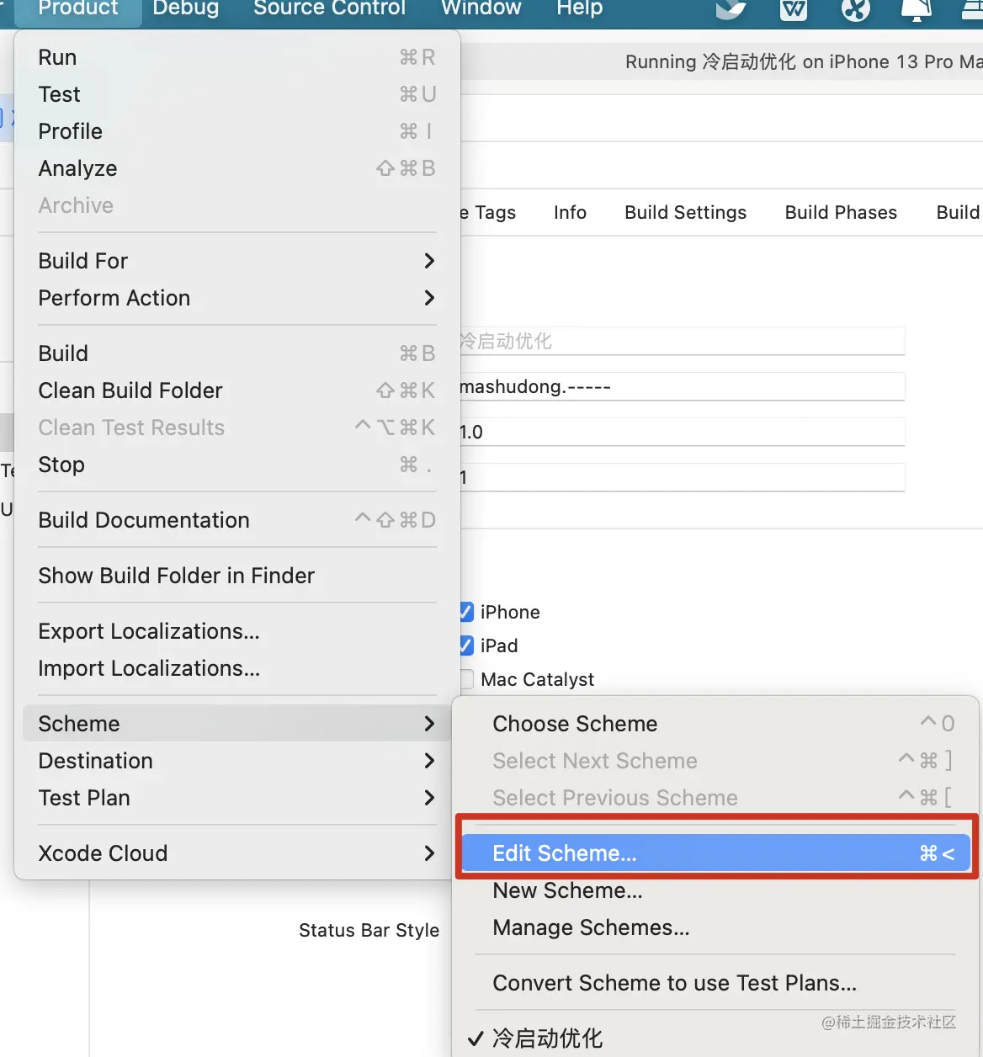The width and height of the screenshot is (983, 1057).
Task: Expand the Destination submenu
Action: pos(237,761)
